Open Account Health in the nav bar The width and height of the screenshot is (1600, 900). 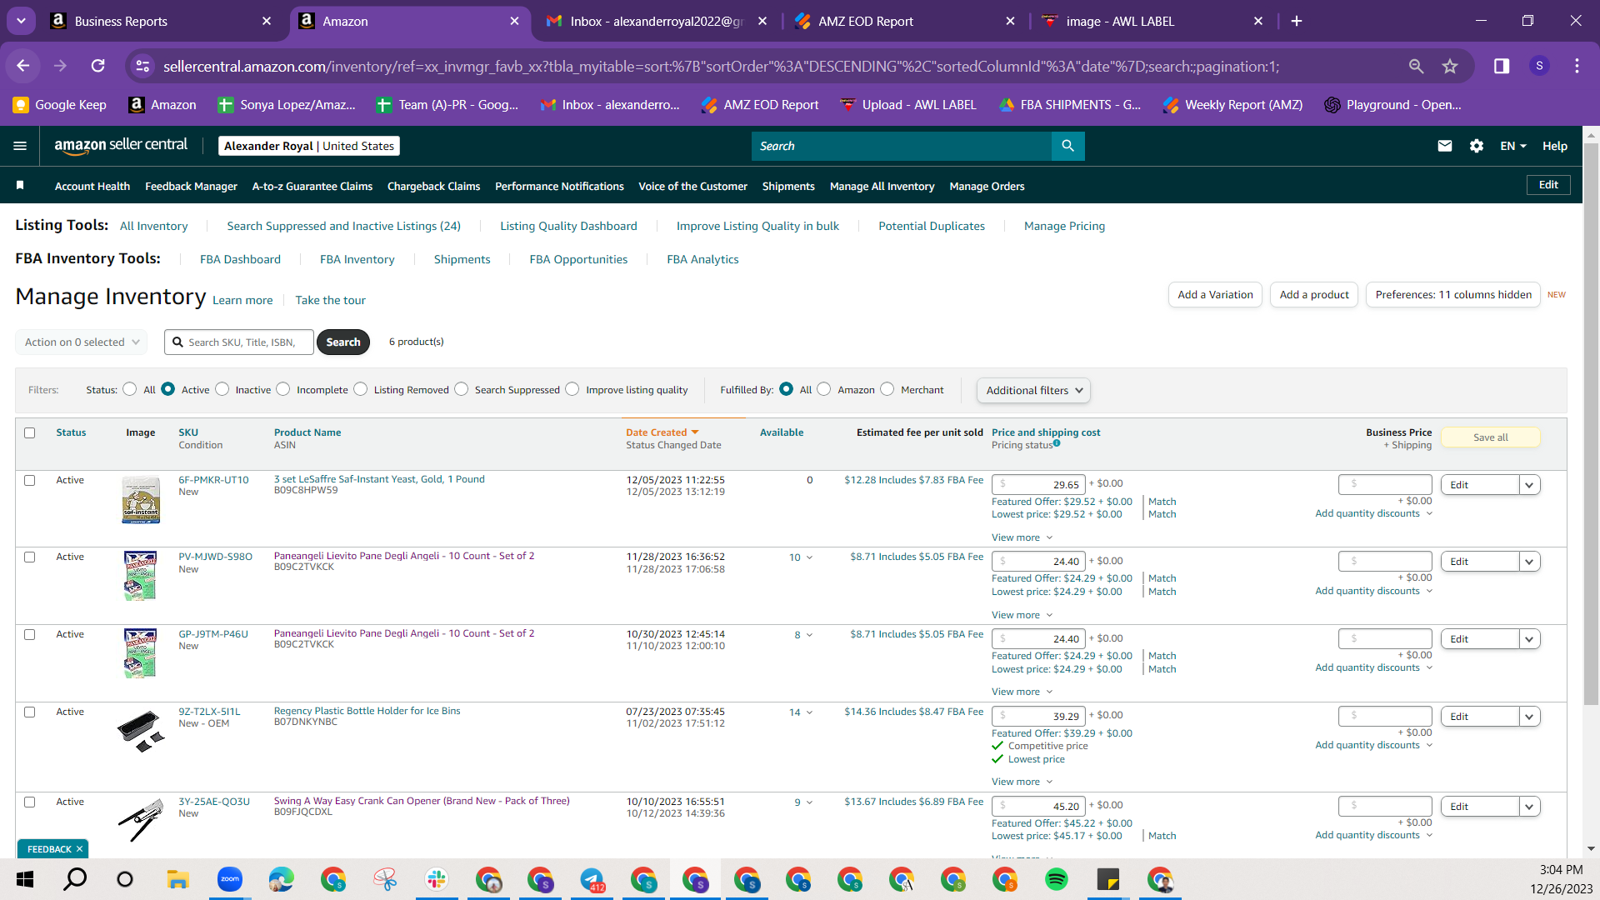tap(92, 186)
